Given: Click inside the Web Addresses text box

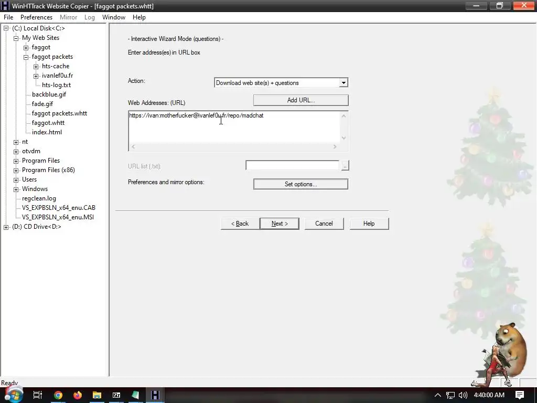Looking at the screenshot, I should pyautogui.click(x=234, y=126).
